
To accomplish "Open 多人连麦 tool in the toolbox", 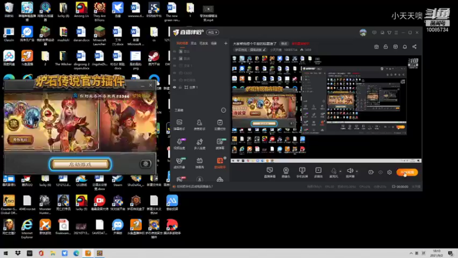I will tap(199, 144).
